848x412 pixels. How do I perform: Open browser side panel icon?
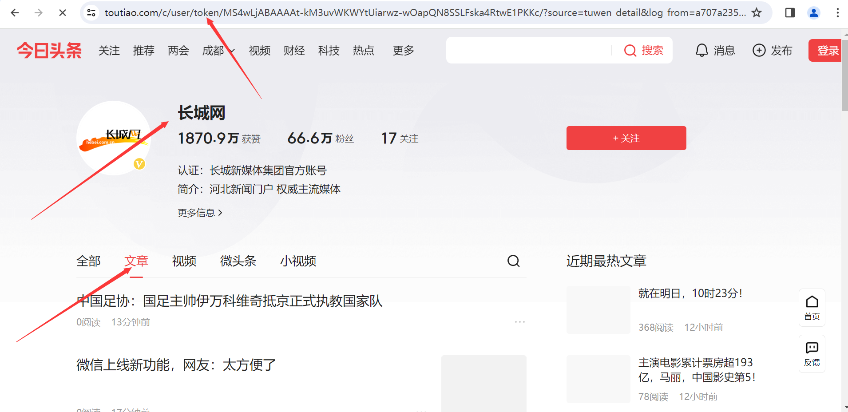(790, 13)
